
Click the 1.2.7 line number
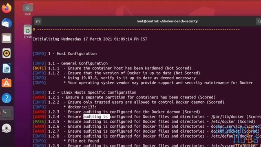53,131
